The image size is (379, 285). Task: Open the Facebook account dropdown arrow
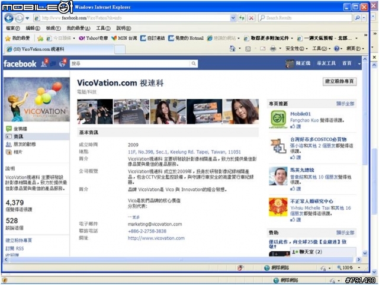point(359,63)
